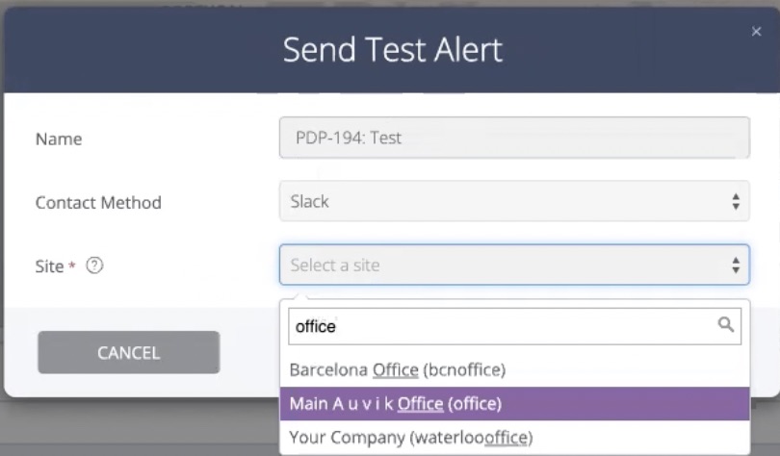Screen dimensions: 780x456
Task: Click the CANCEL button
Action: (x=129, y=353)
